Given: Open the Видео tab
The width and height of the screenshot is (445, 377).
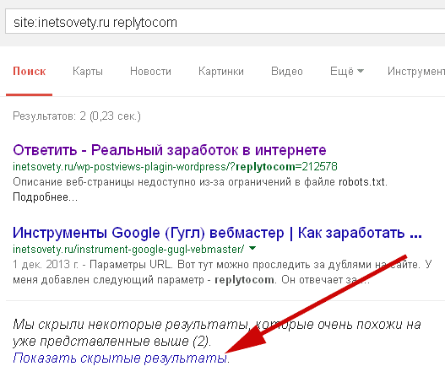Looking at the screenshot, I should 287,71.
